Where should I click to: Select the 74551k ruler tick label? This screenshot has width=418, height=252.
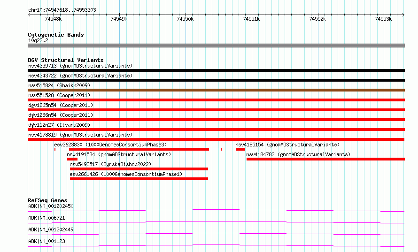click(251, 19)
